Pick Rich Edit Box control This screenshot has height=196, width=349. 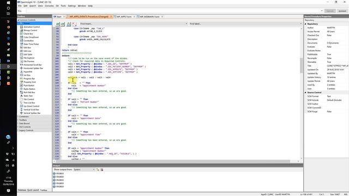pos(29,93)
